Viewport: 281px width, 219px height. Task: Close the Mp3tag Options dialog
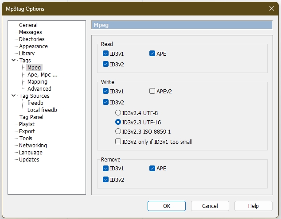[x=272, y=8]
